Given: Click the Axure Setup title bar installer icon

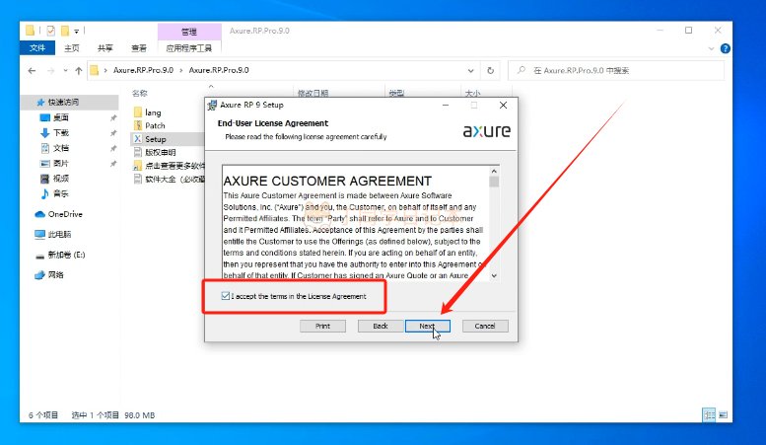Looking at the screenshot, I should point(212,106).
